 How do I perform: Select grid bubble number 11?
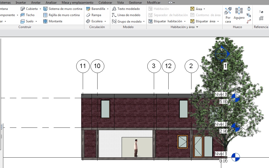[83, 66]
